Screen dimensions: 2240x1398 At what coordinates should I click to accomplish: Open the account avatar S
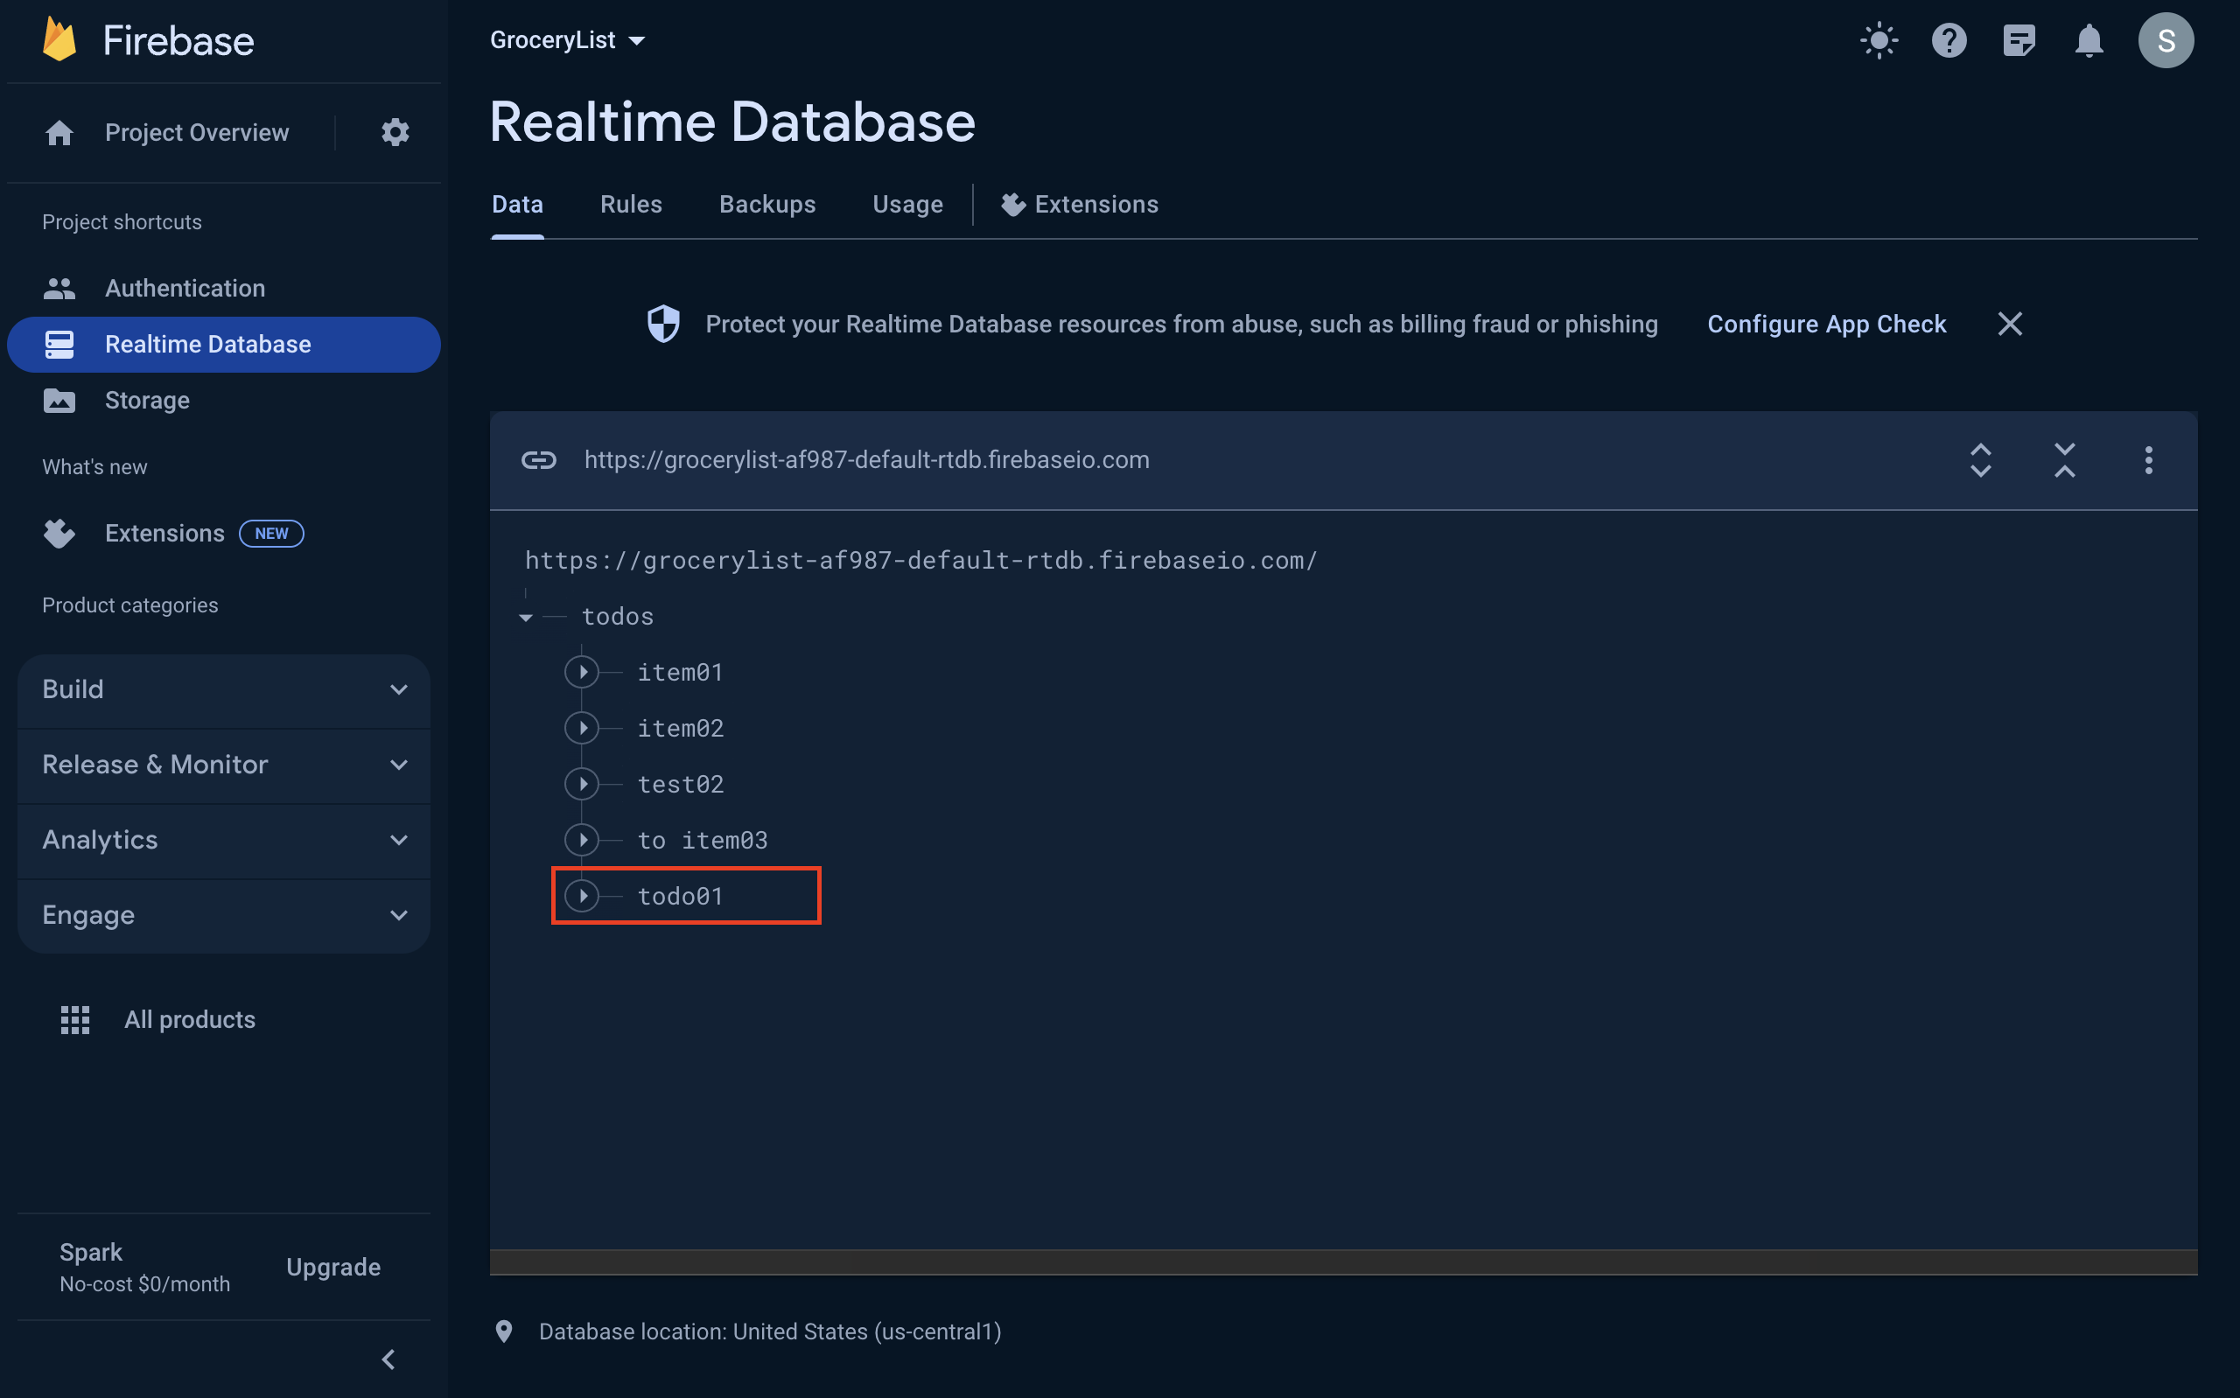(x=2165, y=41)
